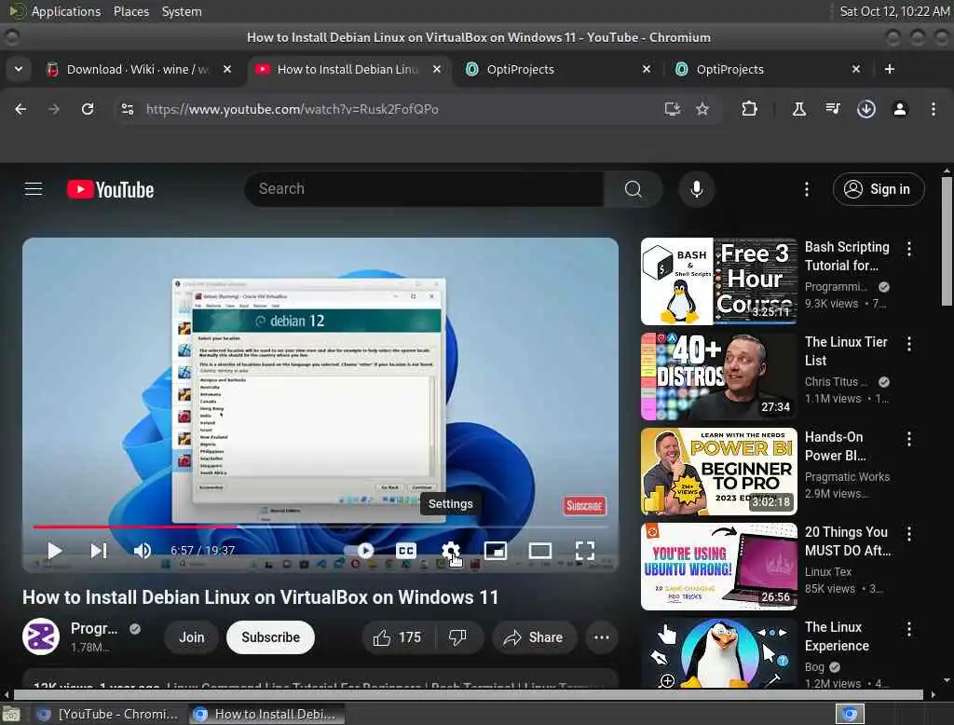
Task: Go back to previous page
Action: click(x=20, y=109)
